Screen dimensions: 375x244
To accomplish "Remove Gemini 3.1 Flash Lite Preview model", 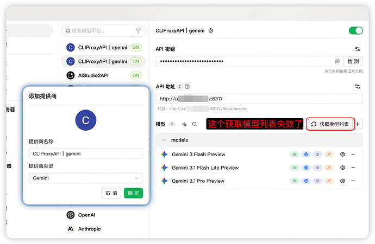I will click(x=353, y=168).
